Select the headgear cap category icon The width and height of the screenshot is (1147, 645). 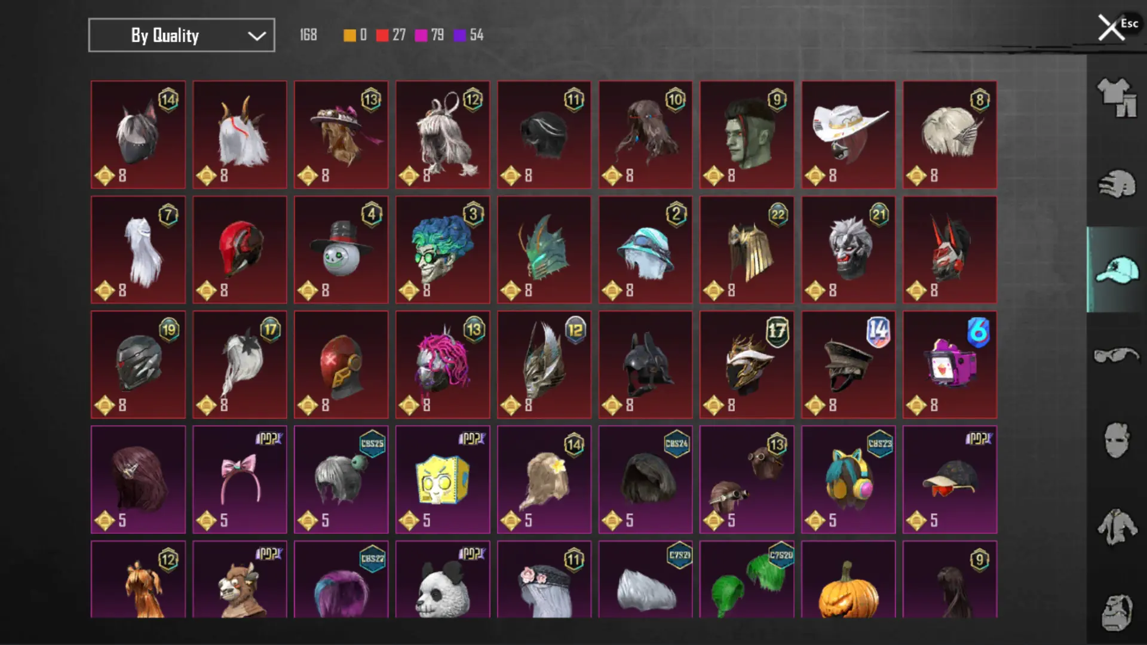[x=1116, y=270]
